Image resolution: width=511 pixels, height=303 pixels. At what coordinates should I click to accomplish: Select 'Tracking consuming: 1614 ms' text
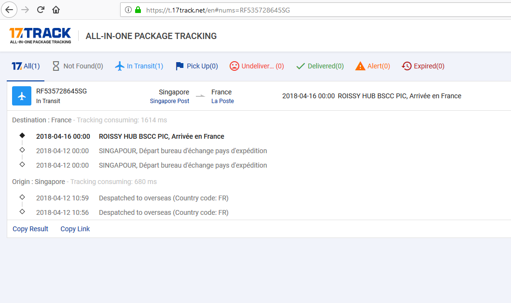[122, 120]
